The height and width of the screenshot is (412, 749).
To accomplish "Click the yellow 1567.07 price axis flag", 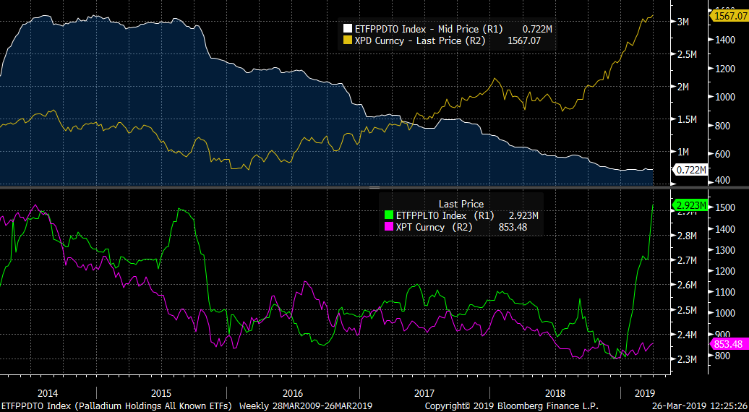I will [x=730, y=16].
